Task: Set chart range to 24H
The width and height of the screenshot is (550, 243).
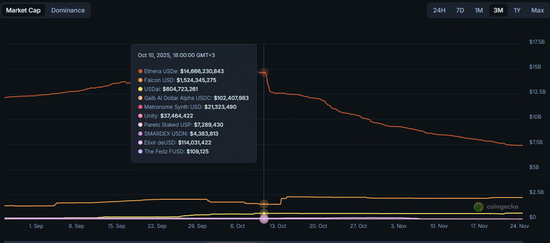Action: (x=439, y=10)
